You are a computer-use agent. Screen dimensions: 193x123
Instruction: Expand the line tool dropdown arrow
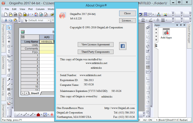[12, 85]
